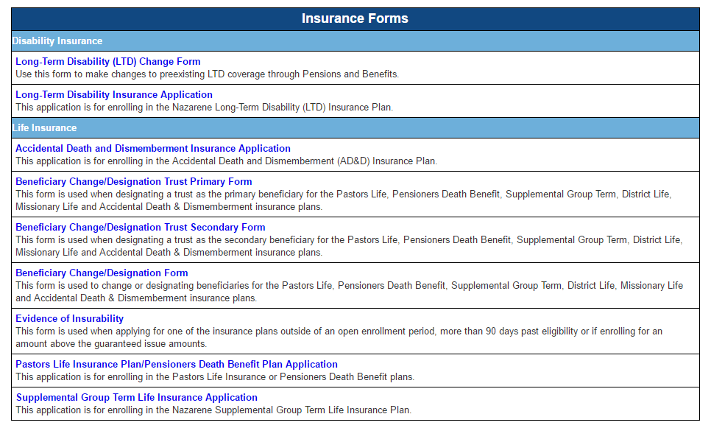Image resolution: width=711 pixels, height=428 pixels.
Task: Click the Insurance Forms title header
Action: click(x=355, y=18)
